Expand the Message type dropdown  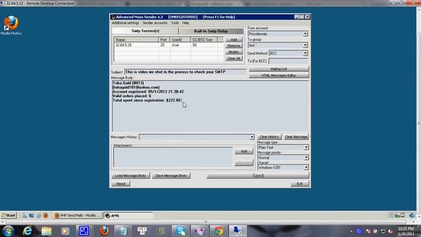(306, 147)
